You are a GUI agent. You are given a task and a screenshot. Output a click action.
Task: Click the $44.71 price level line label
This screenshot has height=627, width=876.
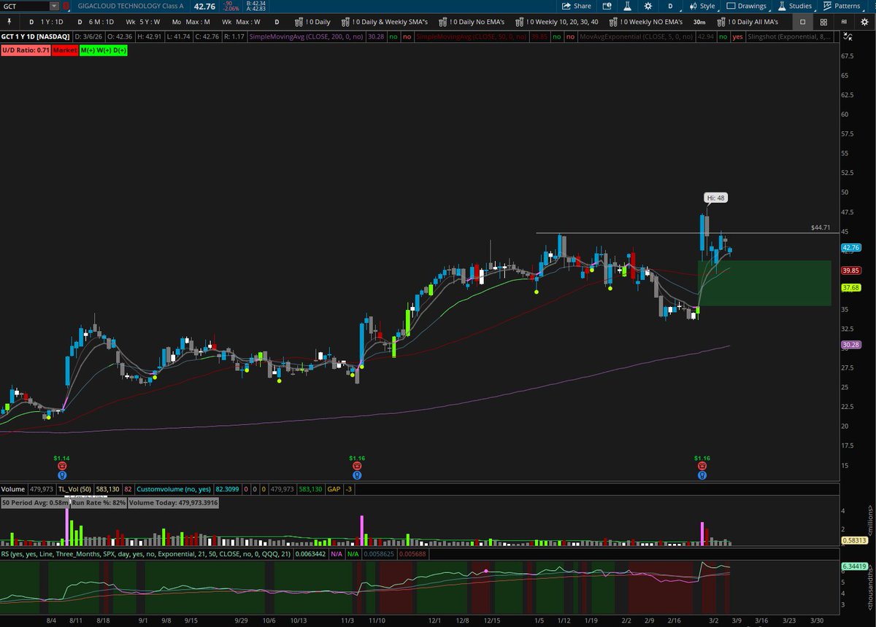(821, 227)
